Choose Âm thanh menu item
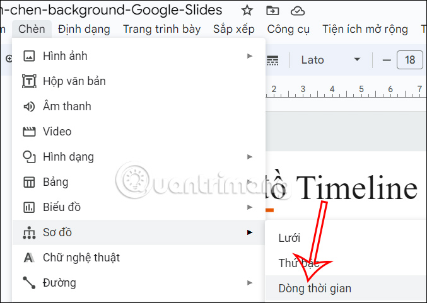This screenshot has width=427, height=303. point(139,106)
